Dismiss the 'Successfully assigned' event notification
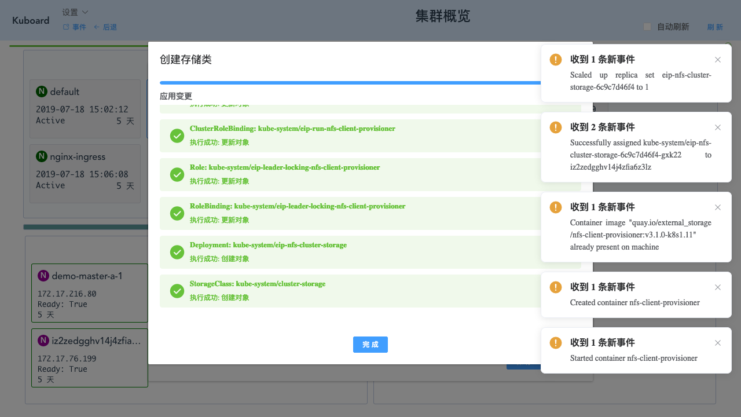Screen dimensions: 741x417 coord(718,127)
